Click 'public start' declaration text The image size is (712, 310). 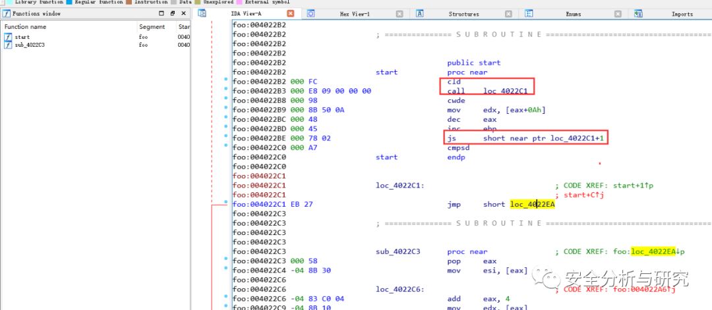click(x=473, y=63)
